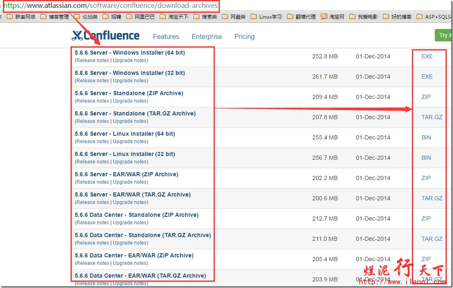Select title 5.6.6 Data Center - Standalone (ZIP Archive)
This screenshot has height=288, width=453.
tap(136, 215)
